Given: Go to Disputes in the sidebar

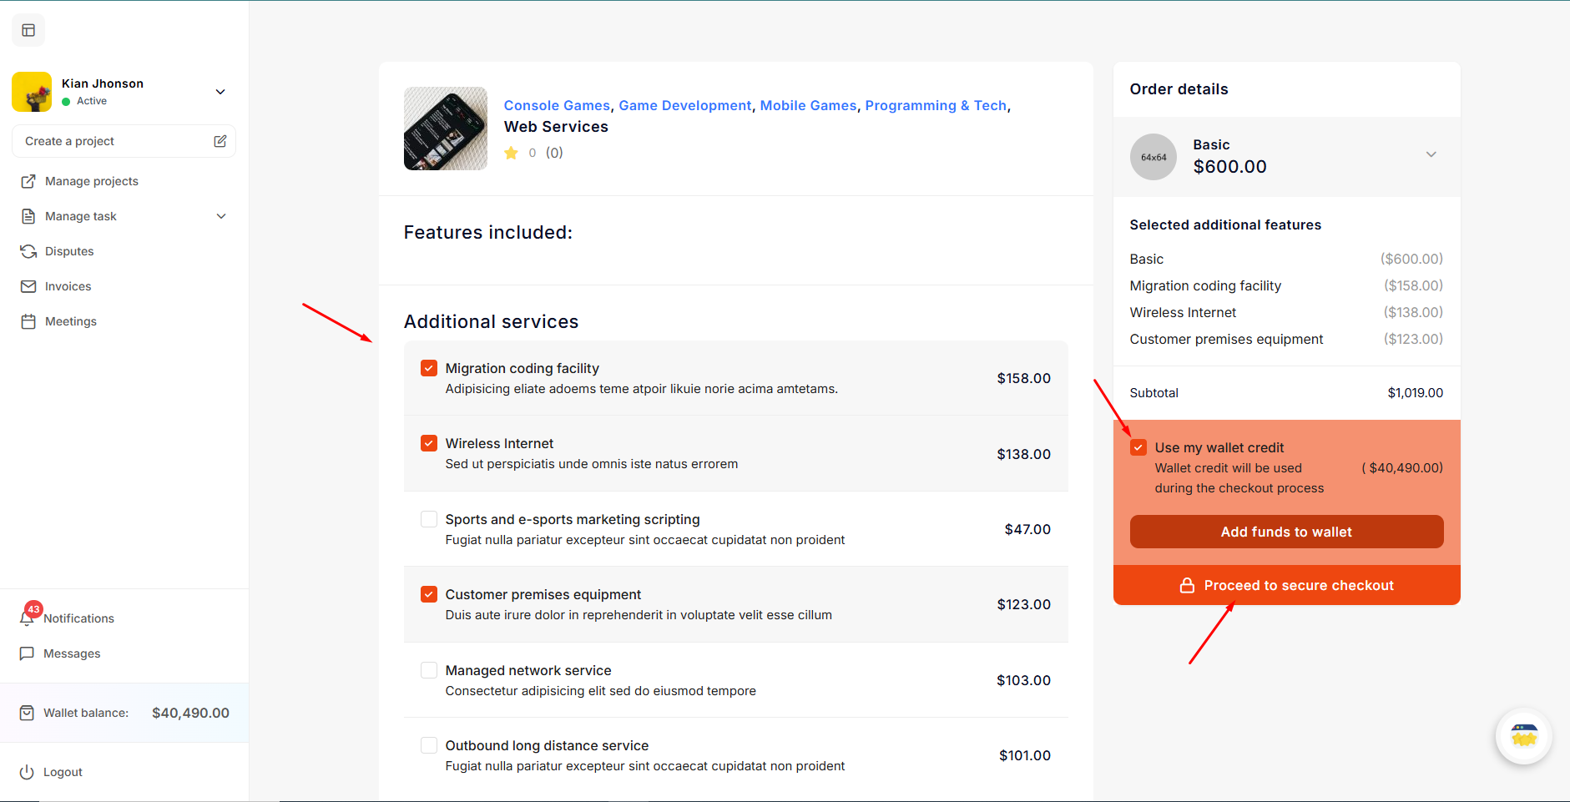Looking at the screenshot, I should click(69, 251).
